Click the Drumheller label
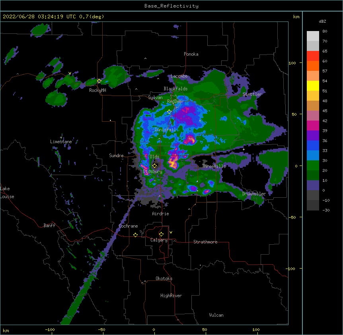 pyautogui.click(x=254, y=194)
